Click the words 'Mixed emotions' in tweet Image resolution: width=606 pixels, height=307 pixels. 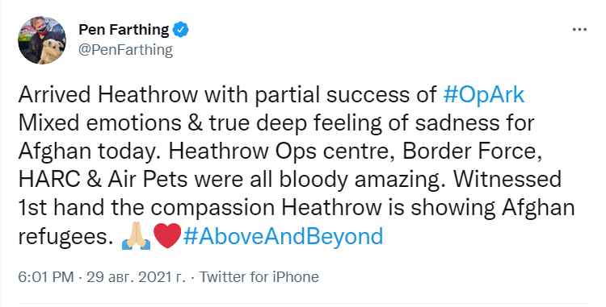point(99,122)
